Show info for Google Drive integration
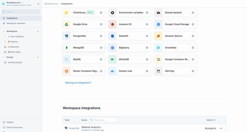Screen dimensions: 247x132 click(x=101, y=24)
